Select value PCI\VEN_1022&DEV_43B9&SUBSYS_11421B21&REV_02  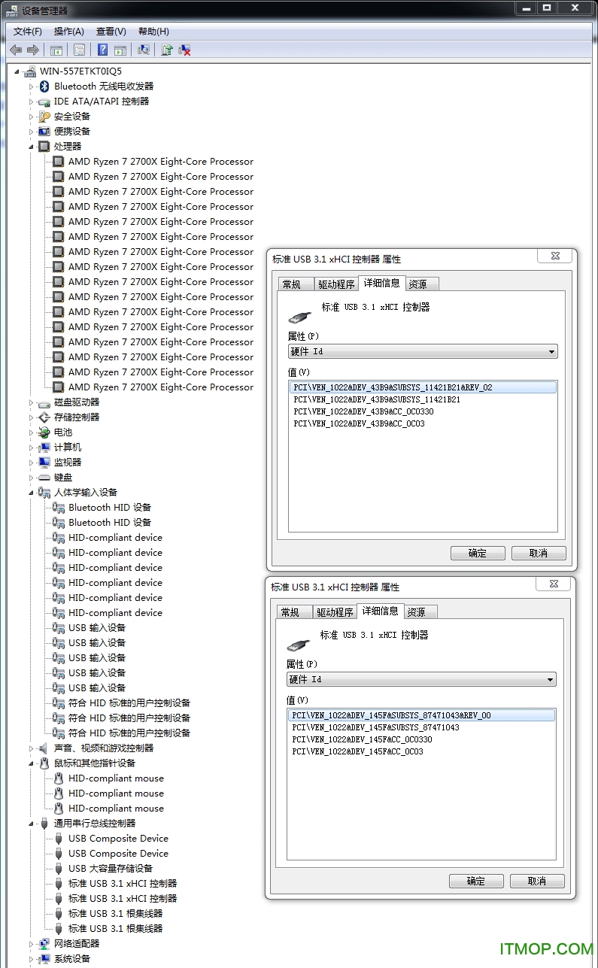point(423,387)
